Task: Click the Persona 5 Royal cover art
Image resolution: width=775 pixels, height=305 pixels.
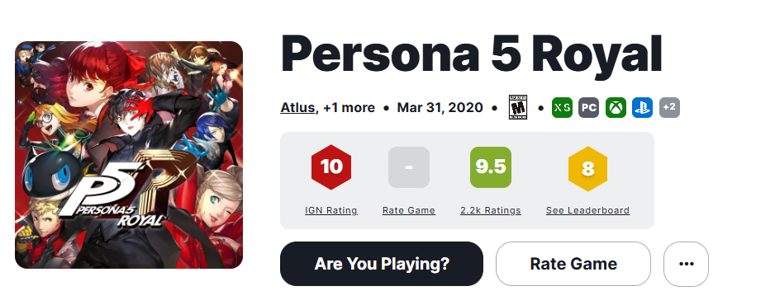Action: tap(129, 155)
